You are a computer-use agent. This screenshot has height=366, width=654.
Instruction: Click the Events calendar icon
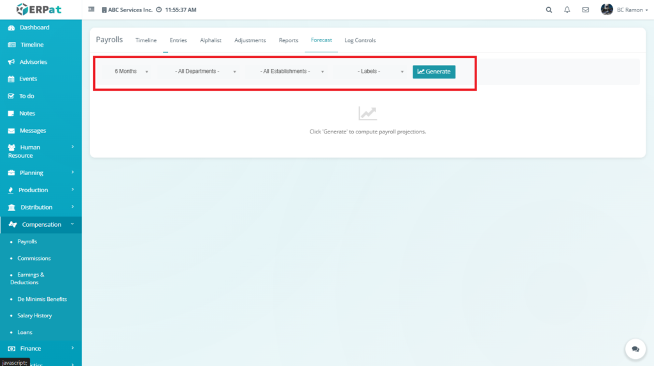tap(11, 79)
